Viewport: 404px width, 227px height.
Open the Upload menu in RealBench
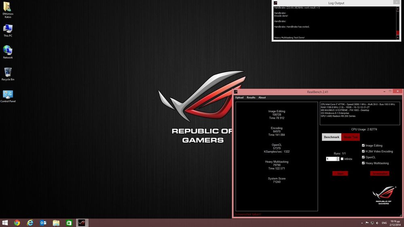[x=239, y=97]
